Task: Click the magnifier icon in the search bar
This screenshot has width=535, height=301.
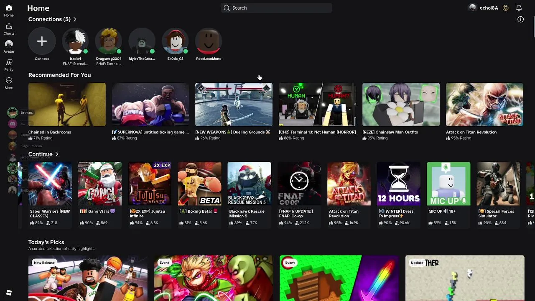Action: click(227, 8)
